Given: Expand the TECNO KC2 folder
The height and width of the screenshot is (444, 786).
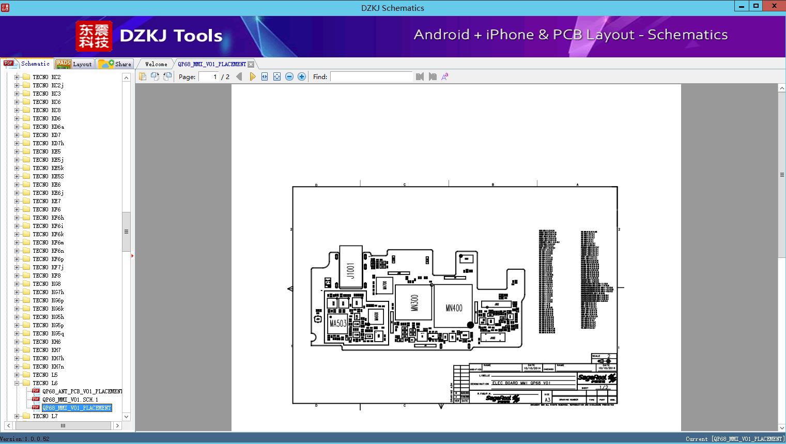Looking at the screenshot, I should [x=17, y=77].
